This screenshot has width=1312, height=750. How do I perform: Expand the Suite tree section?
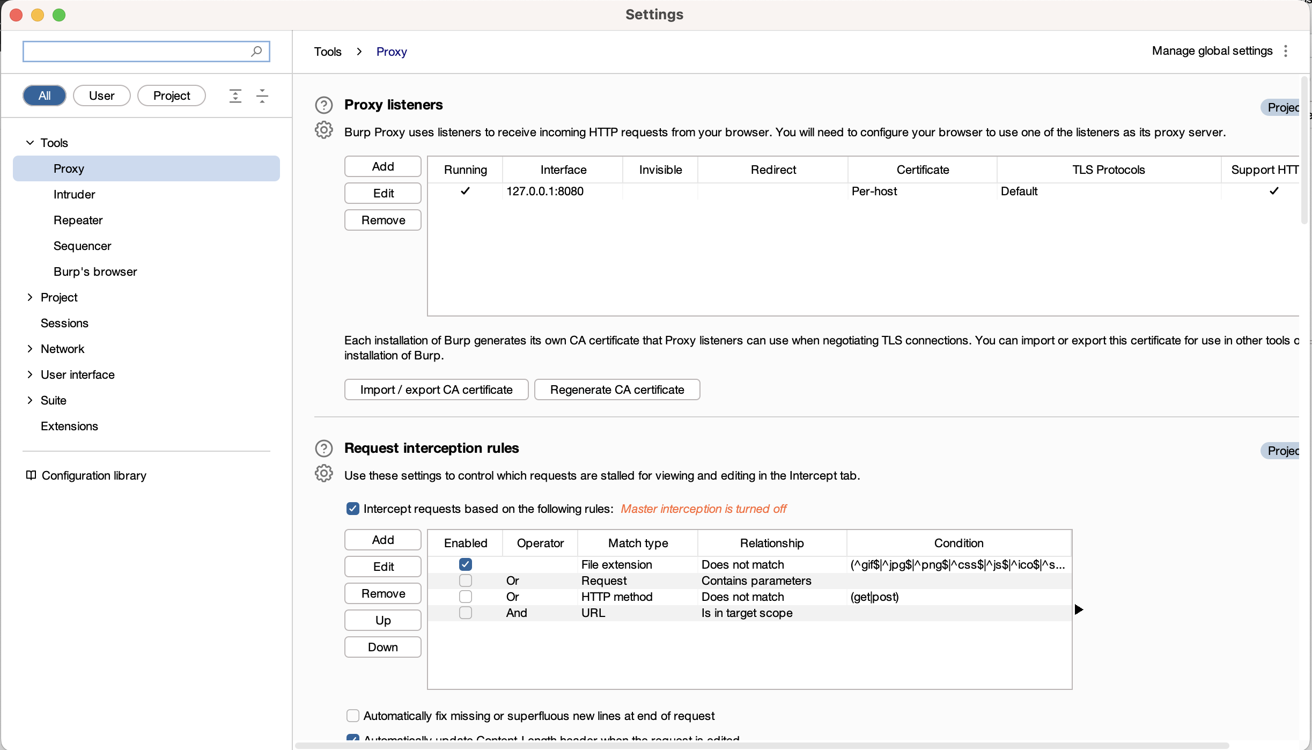pyautogui.click(x=30, y=400)
